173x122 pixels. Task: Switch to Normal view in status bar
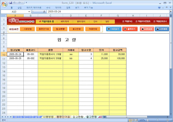130,120
